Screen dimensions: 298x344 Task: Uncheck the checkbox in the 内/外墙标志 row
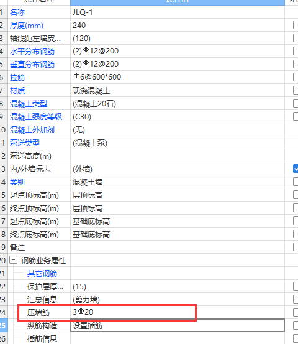[296, 169]
